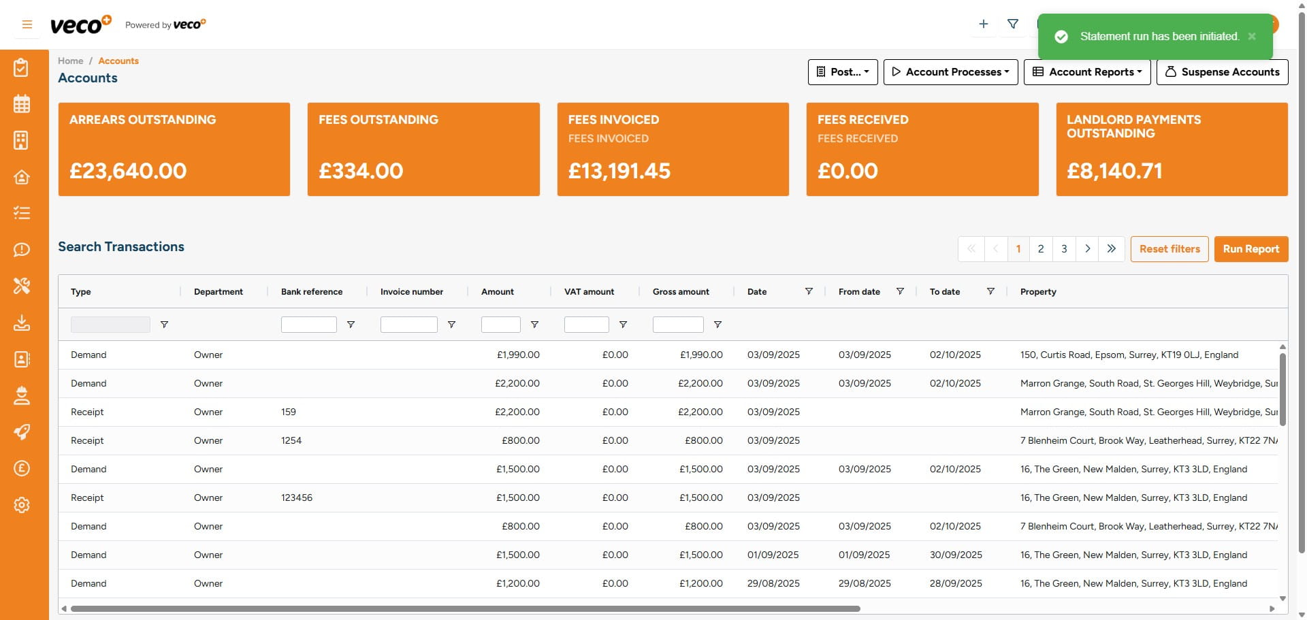Click the funnel filter icon in the header
1307x620 pixels.
coord(1013,25)
